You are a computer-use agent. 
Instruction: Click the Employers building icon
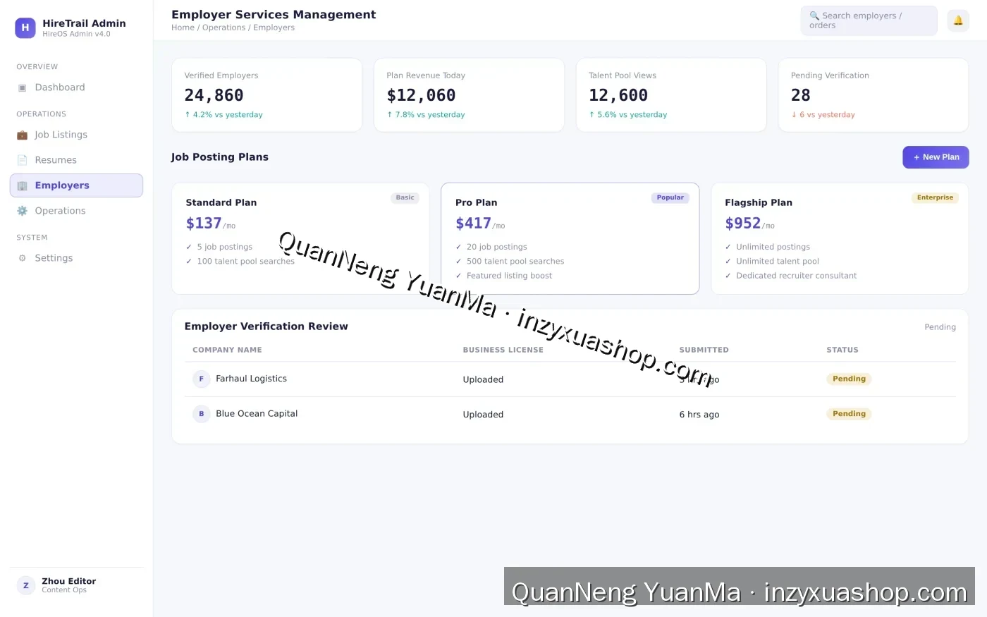point(22,185)
